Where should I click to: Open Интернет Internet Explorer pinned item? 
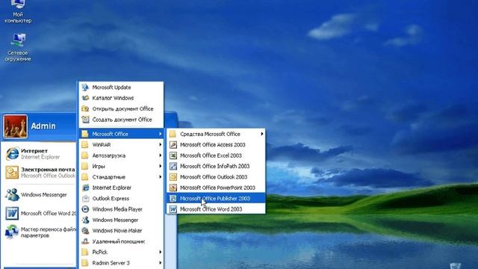point(39,154)
